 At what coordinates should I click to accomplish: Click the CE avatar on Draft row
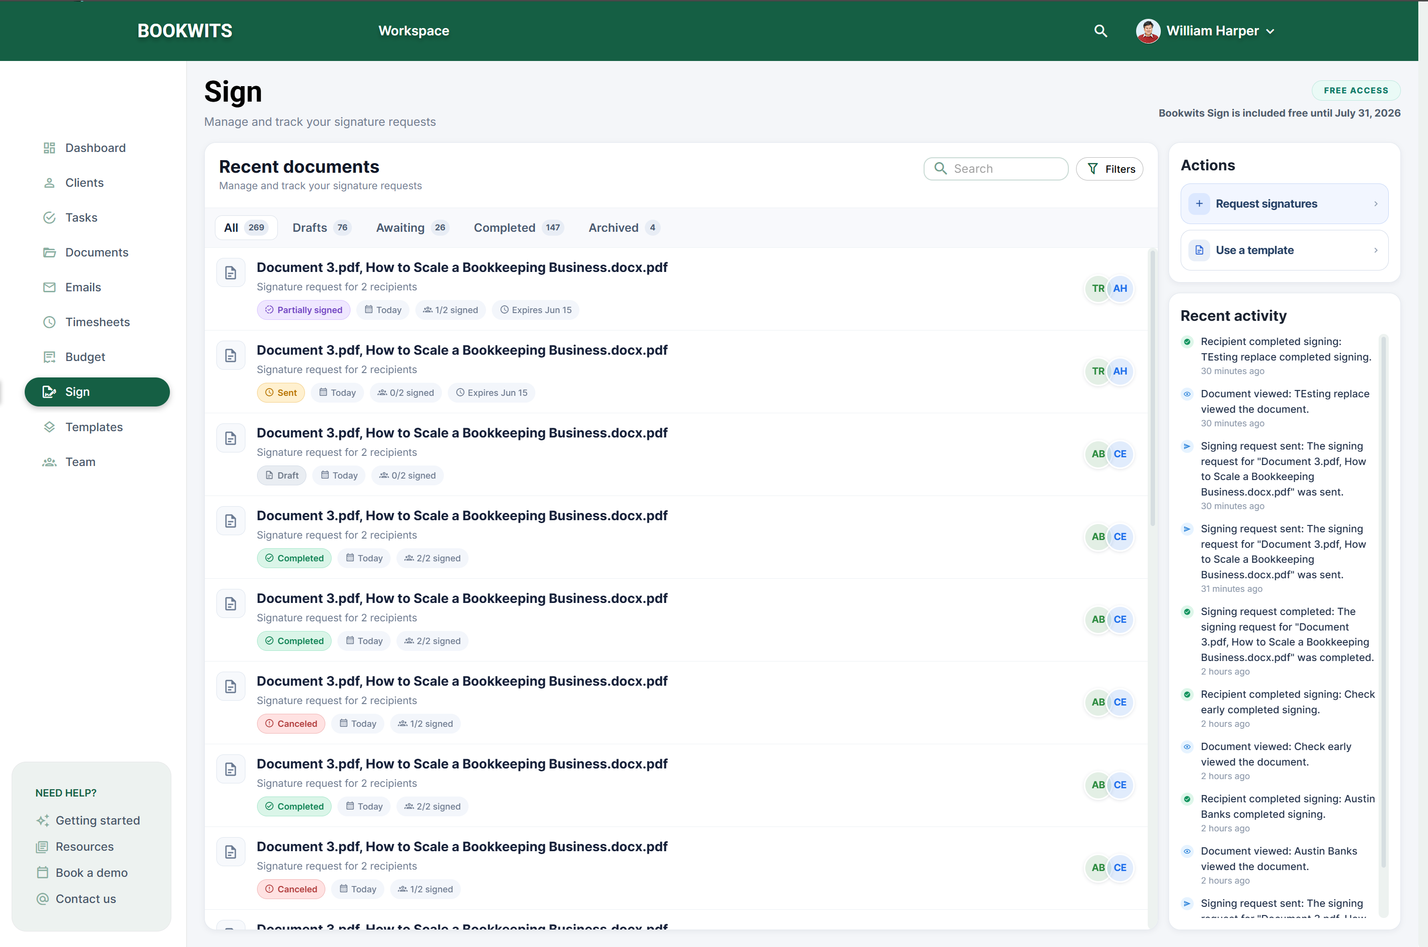[x=1120, y=454]
